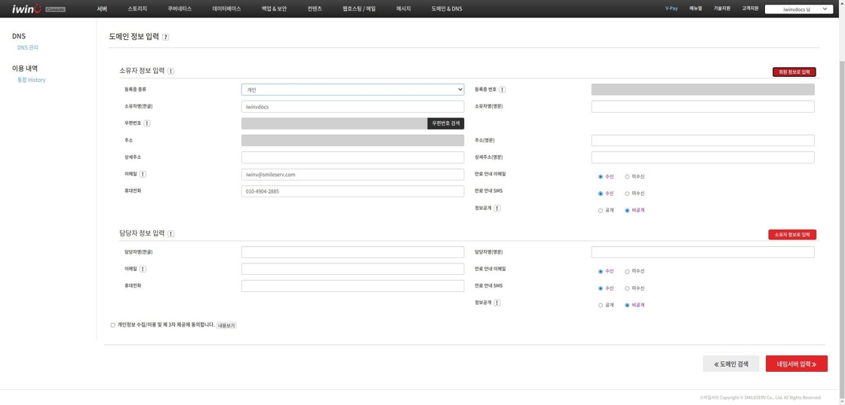Click owner 휴대전화 field with 010-4904-2885

pos(352,191)
